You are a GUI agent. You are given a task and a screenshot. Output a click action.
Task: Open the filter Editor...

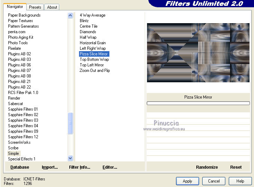[x=110, y=167]
